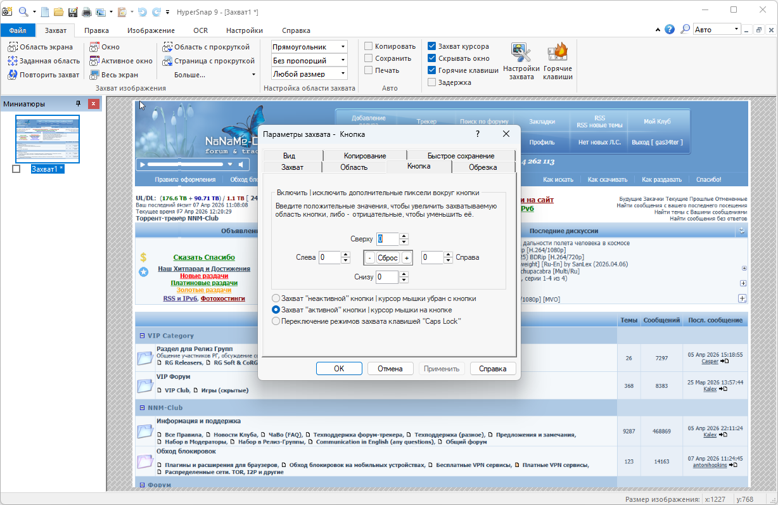Start 'Страница с прокруткой' capture
This screenshot has height=505, width=778.
[209, 61]
